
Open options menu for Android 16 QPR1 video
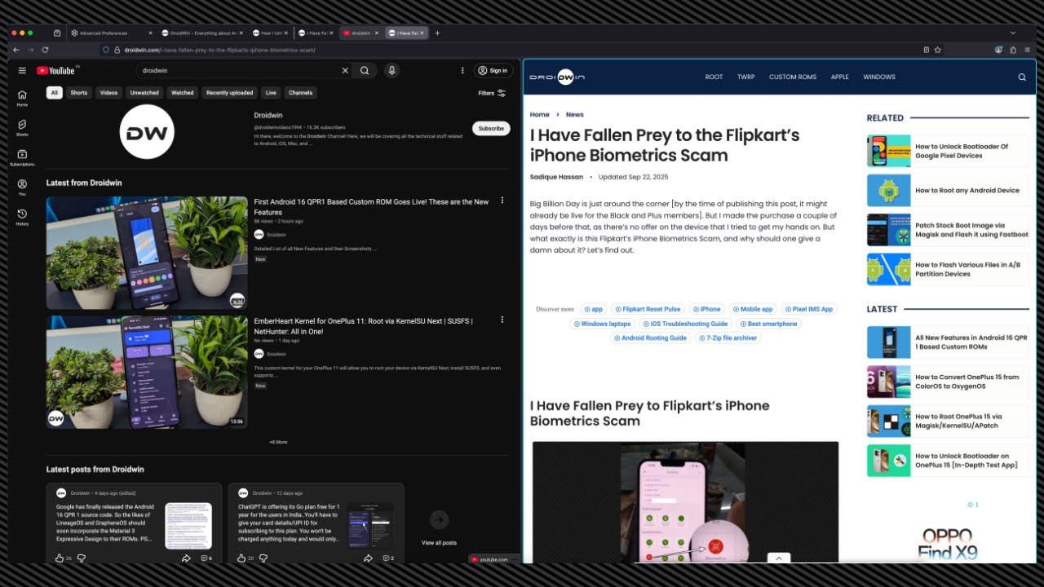click(502, 201)
